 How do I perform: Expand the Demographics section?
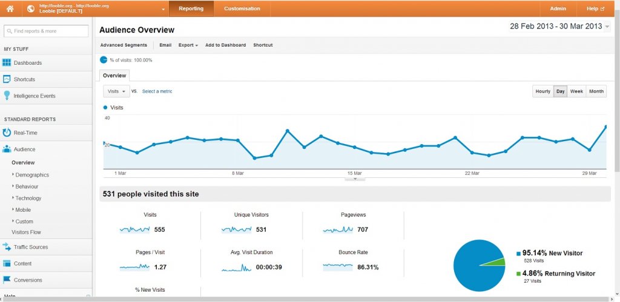(x=31, y=175)
